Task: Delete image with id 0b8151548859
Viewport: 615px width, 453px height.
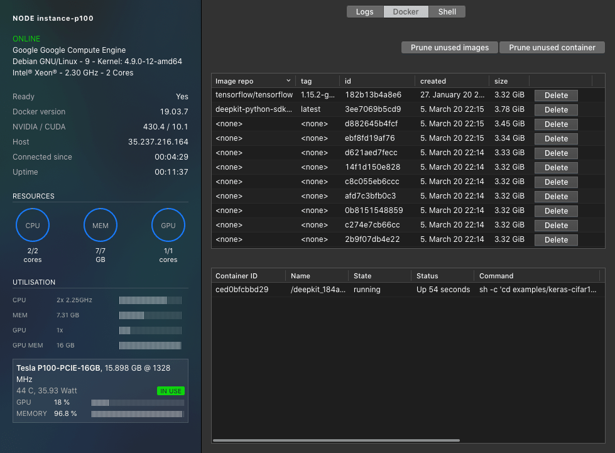Action: point(556,211)
